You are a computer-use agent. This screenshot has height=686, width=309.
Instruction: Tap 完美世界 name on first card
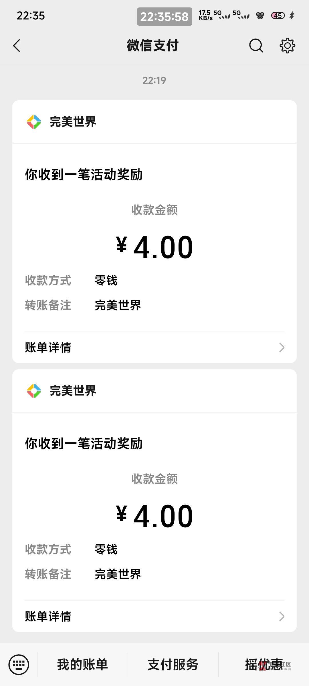pos(73,122)
